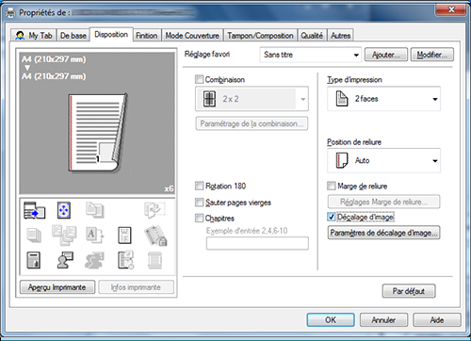471x341 pixels.
Task: Click the grayed scattered offset pages icon
Action: (x=64, y=235)
